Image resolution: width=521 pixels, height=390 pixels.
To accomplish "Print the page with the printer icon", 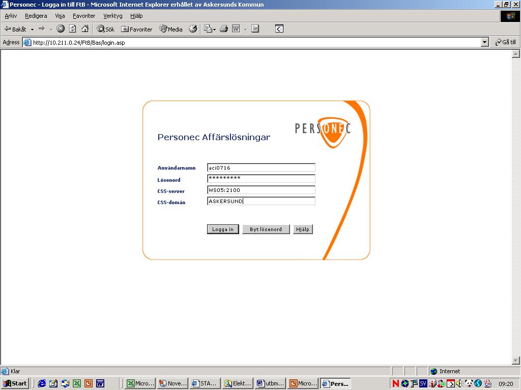I will point(224,29).
